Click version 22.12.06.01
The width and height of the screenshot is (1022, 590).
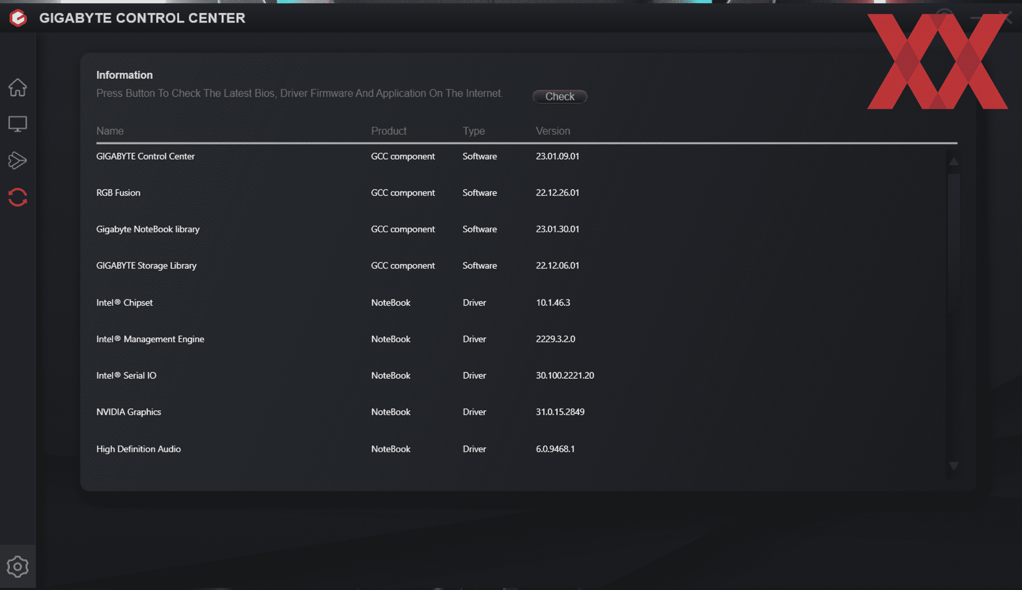tap(557, 265)
